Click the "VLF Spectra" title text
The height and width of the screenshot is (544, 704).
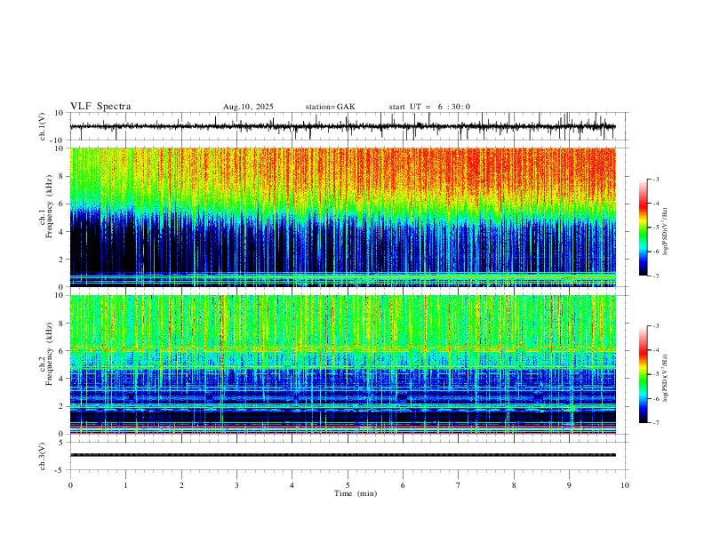[100, 107]
